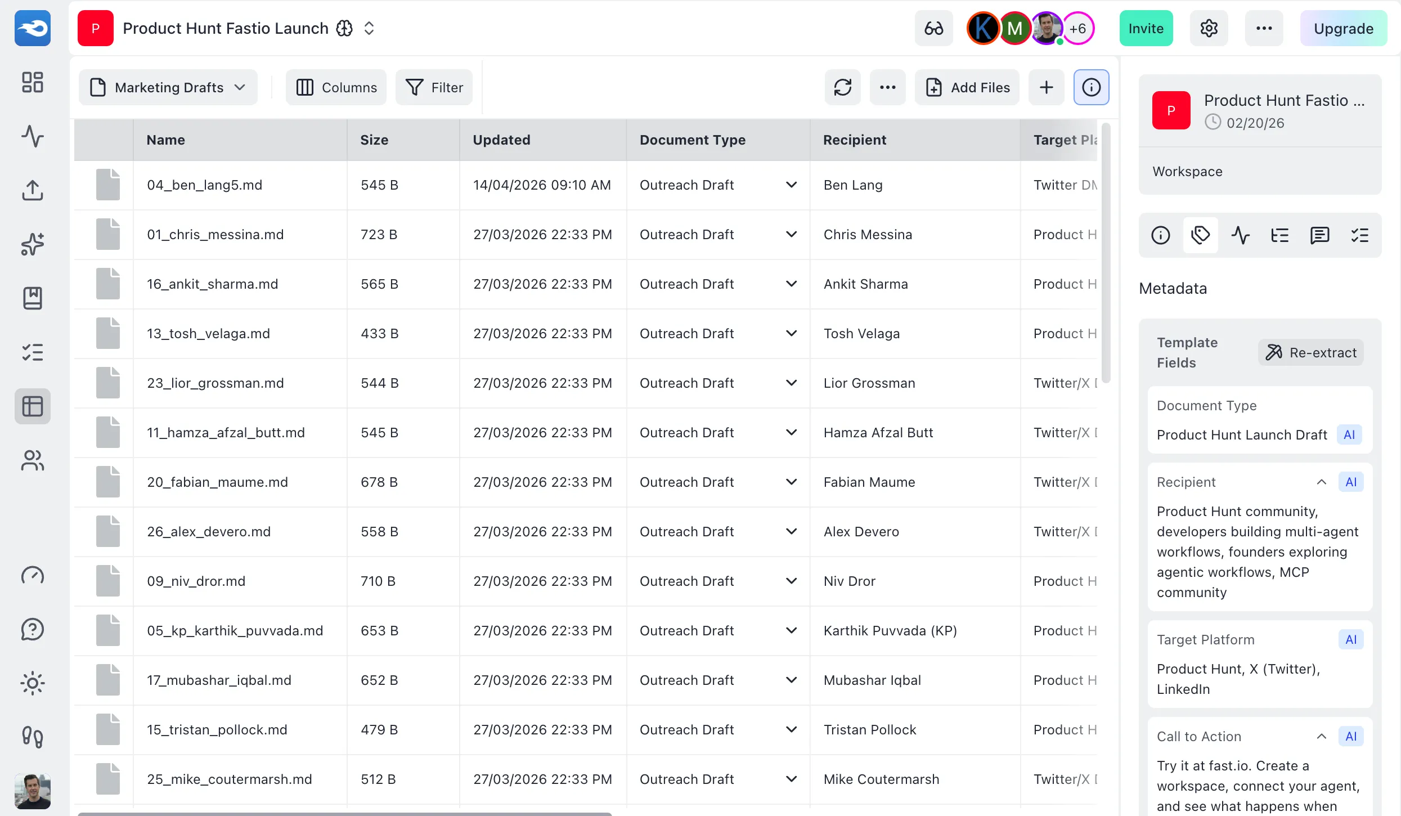Screen dimensions: 1401x816
Task: Open the dashboard view from the sidebar
Action: click(32, 82)
